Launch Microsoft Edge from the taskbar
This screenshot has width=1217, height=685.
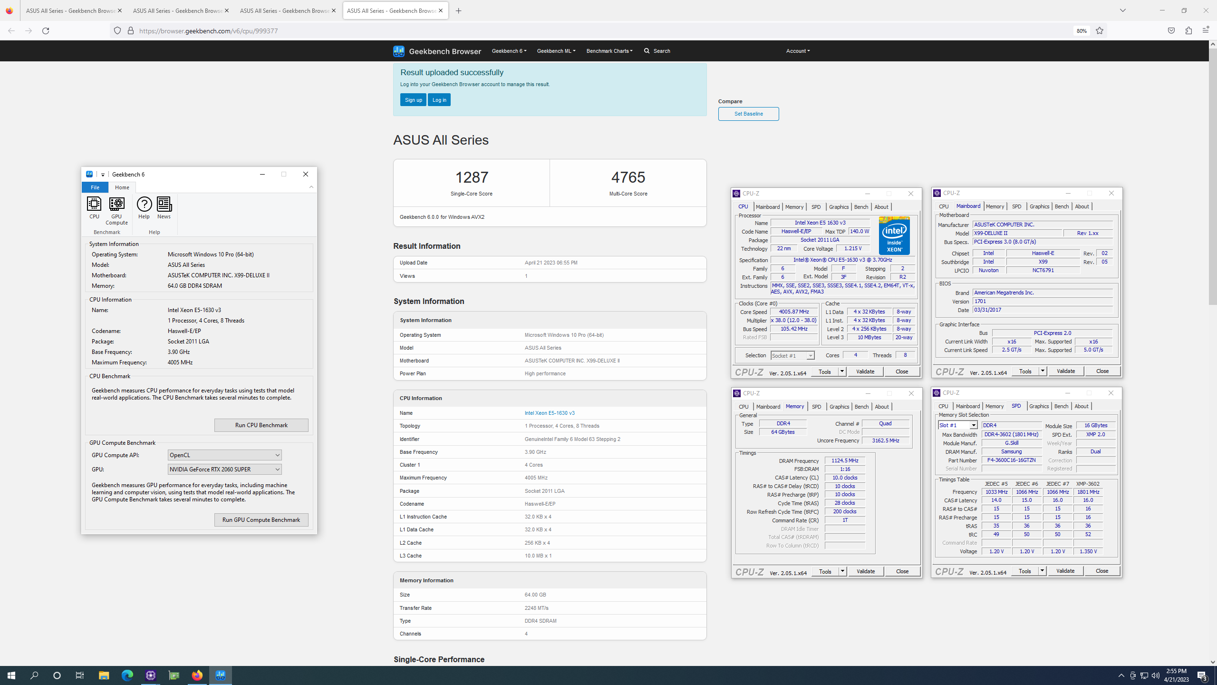coord(127,675)
